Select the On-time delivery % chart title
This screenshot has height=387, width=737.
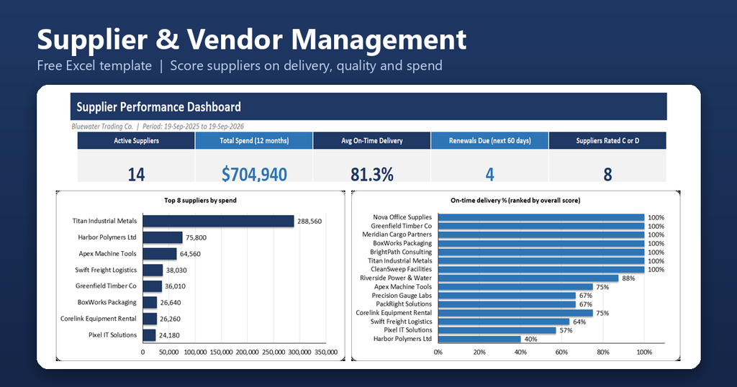[515, 200]
